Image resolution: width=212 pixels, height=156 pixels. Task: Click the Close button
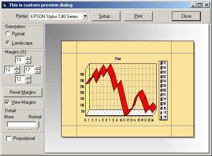coord(186,16)
